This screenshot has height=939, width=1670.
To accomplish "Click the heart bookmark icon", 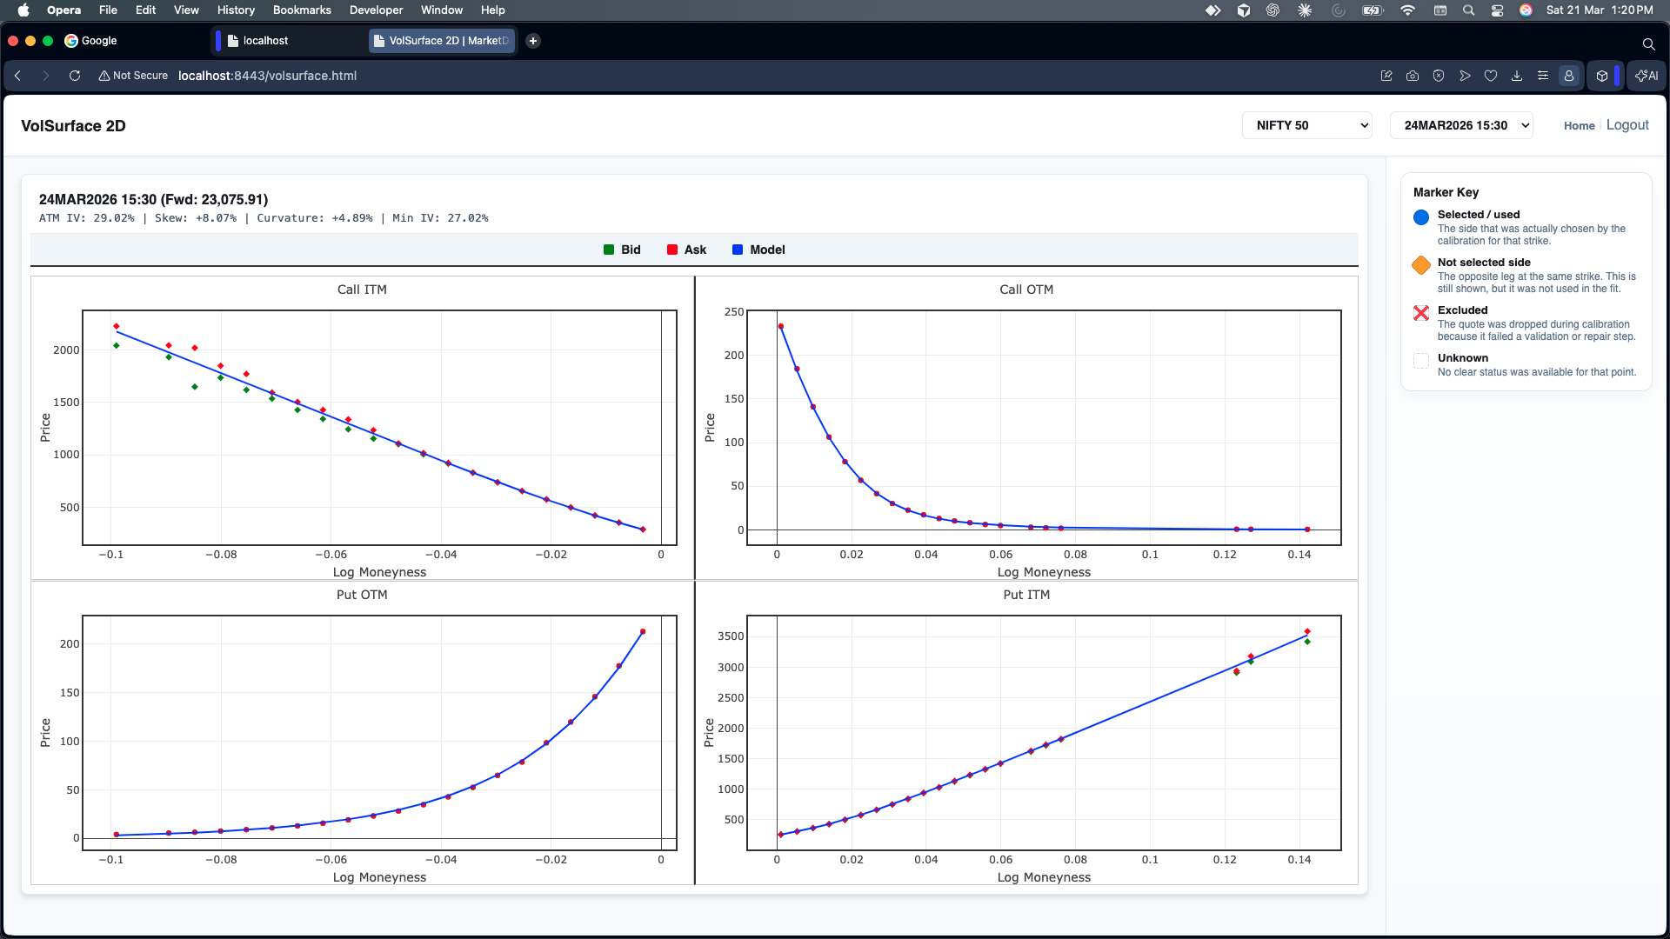I will pos(1491,76).
